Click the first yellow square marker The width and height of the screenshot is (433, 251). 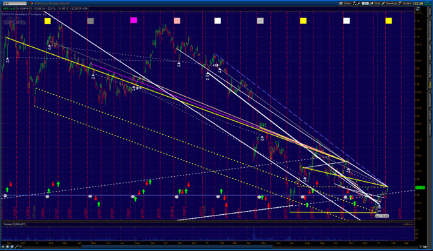click(47, 21)
